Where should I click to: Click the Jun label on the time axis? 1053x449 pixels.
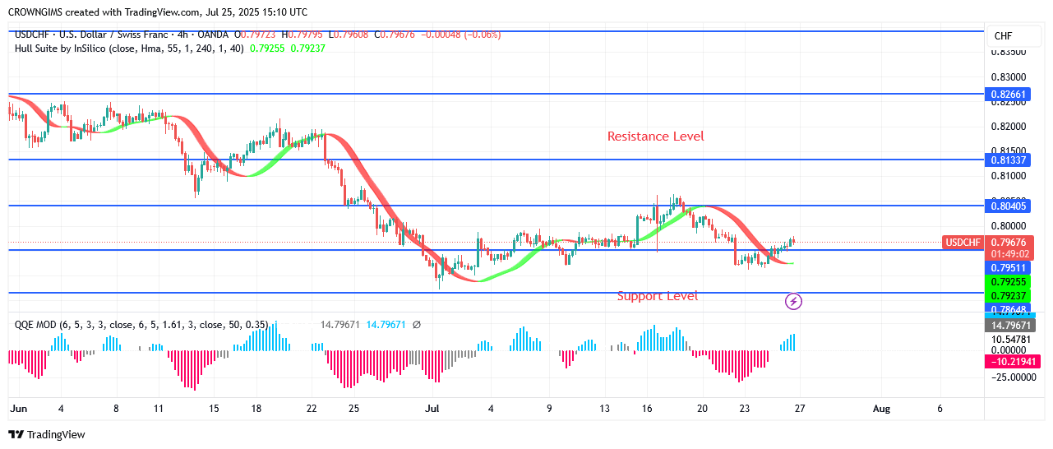pyautogui.click(x=17, y=408)
